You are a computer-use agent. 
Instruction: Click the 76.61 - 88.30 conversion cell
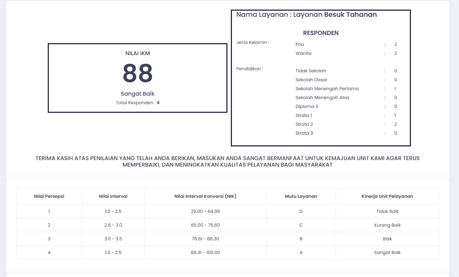[205, 239]
